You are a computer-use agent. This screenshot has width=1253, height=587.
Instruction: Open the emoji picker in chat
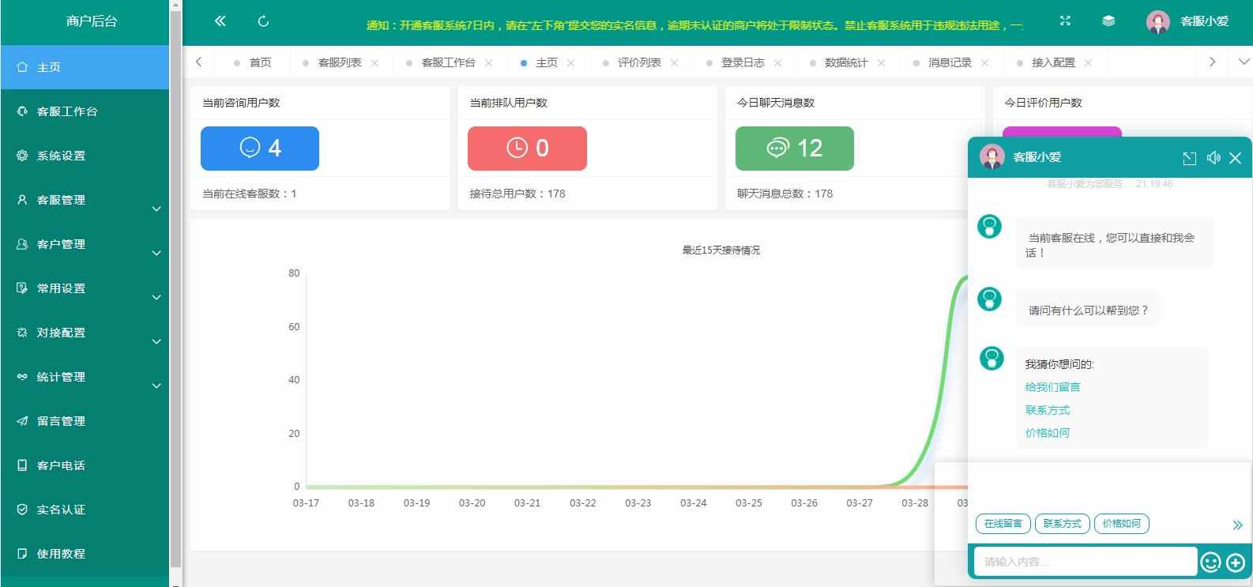tap(1210, 562)
